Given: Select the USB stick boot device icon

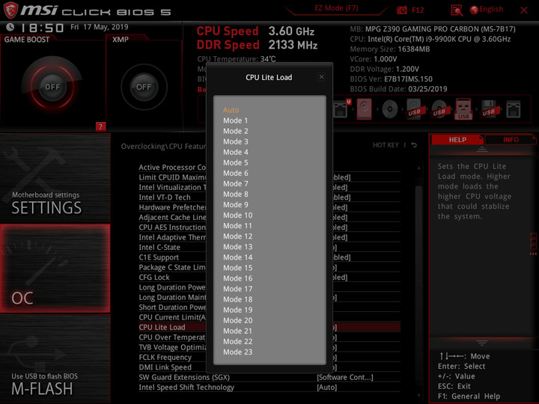Looking at the screenshot, I should (463, 109).
